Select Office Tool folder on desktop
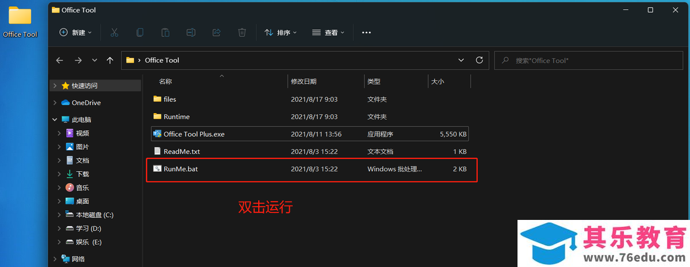 click(20, 22)
